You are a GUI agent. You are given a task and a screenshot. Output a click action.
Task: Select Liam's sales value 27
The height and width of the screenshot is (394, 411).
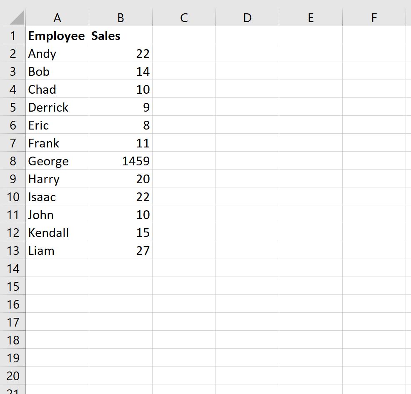120,250
